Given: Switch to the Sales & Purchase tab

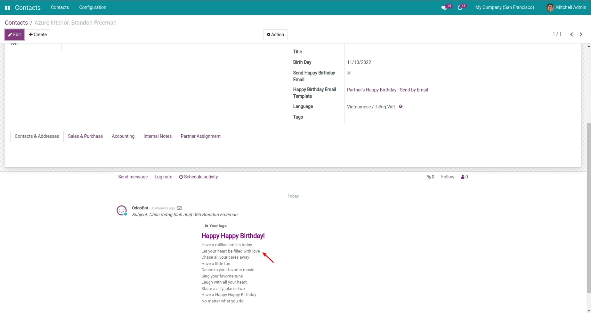Looking at the screenshot, I should coord(85,136).
